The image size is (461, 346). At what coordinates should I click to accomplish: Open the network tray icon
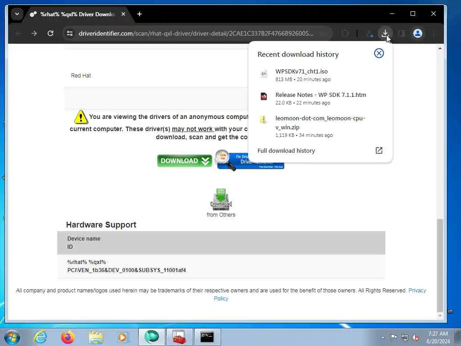pyautogui.click(x=405, y=337)
